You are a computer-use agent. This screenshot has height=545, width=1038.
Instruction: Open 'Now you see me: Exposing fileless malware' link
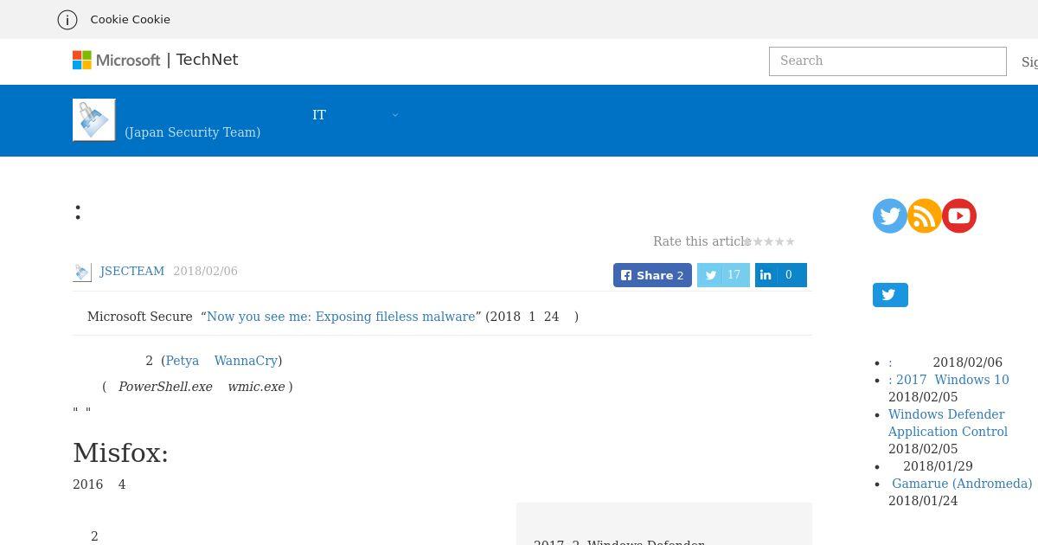point(341,317)
